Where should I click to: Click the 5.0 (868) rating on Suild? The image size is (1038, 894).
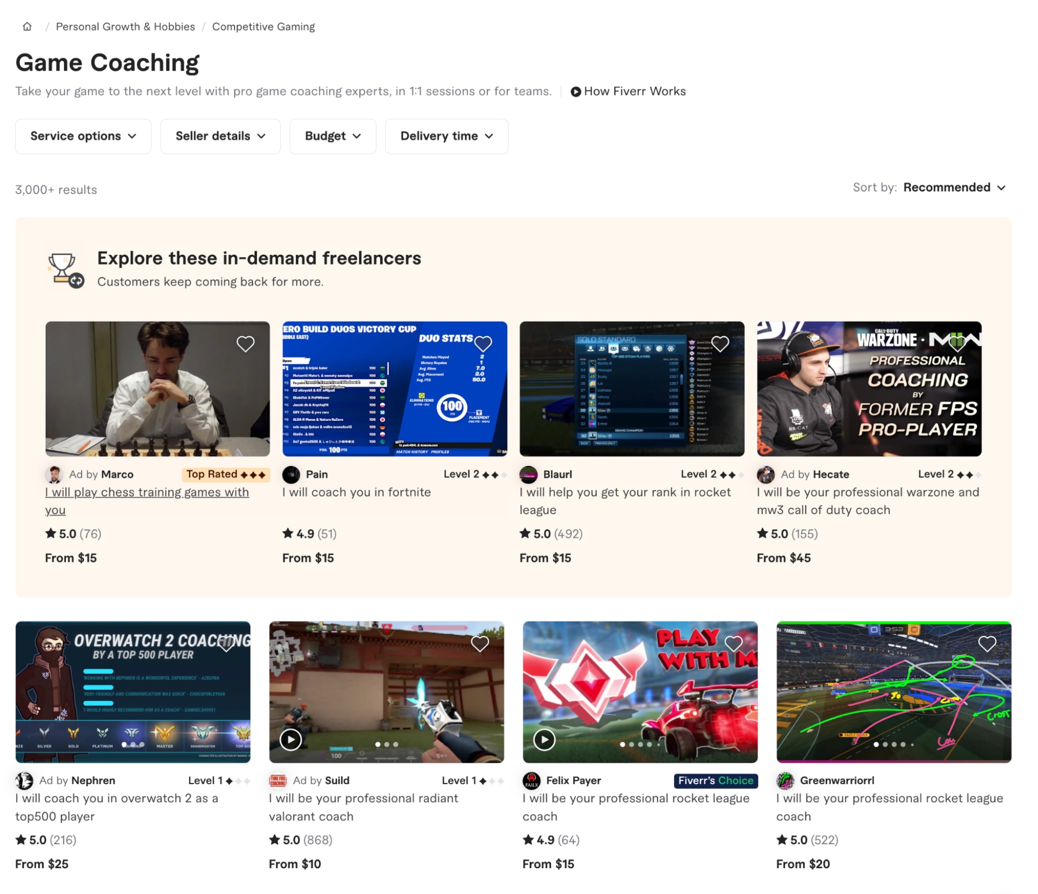click(x=301, y=840)
